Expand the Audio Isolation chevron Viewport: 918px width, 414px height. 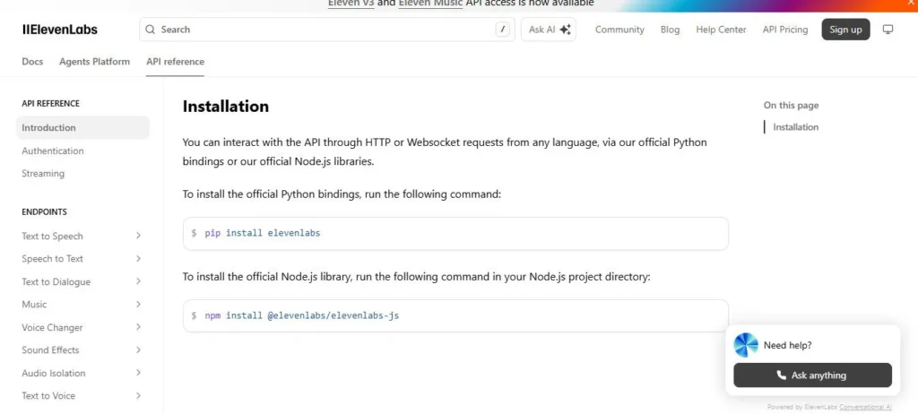(138, 373)
